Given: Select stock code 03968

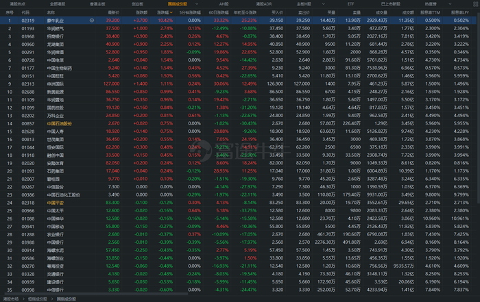Looking at the screenshot, I should coord(28,36).
